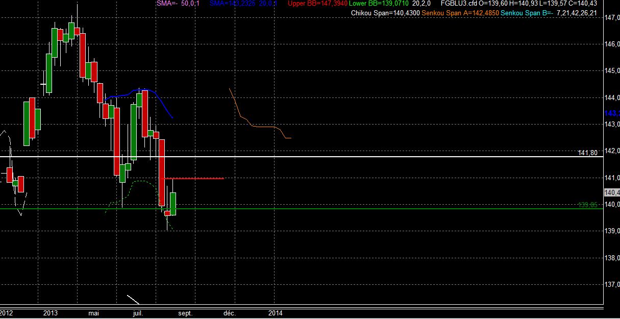Click the 144,0 price axis label
The image size is (620, 319).
(x=611, y=97)
